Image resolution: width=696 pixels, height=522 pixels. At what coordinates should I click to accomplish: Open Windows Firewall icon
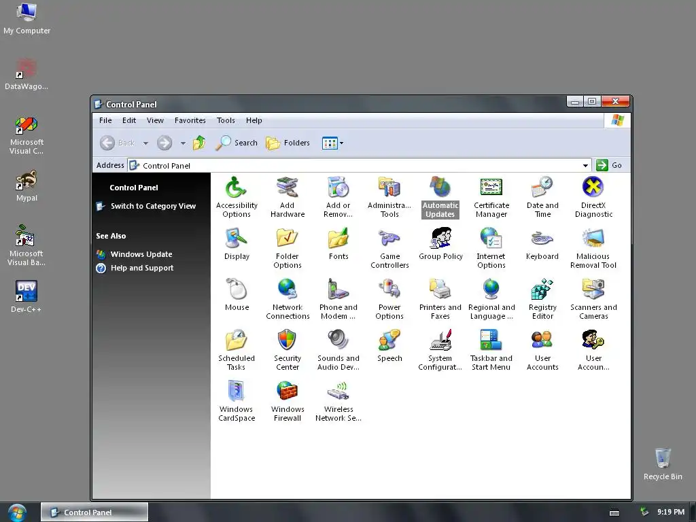click(x=288, y=401)
